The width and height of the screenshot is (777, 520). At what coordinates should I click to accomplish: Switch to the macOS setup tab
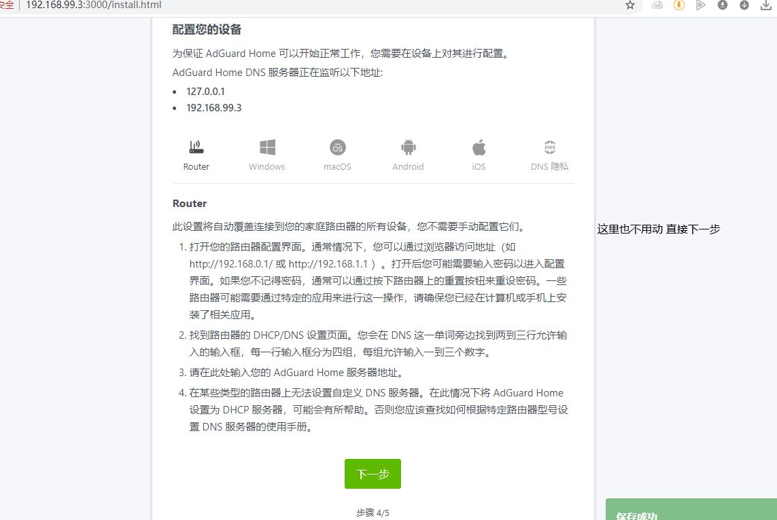point(337,155)
